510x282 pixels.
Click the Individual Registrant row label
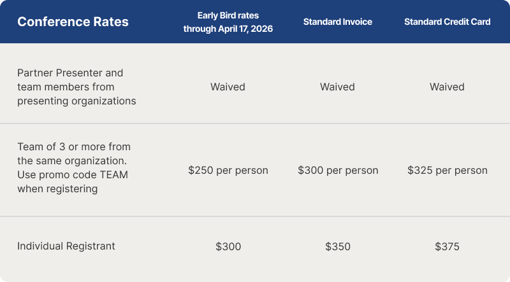[66, 246]
